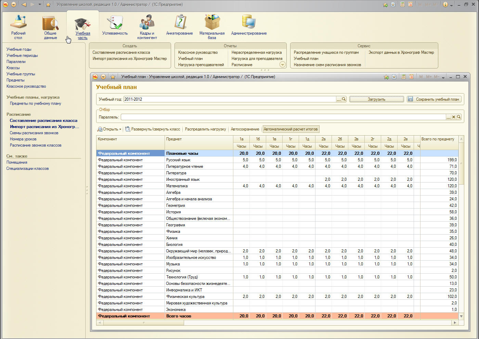This screenshot has height=339, width=479.
Task: Select the Русский язык row
Action: tap(277, 160)
